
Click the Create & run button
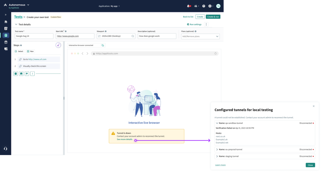[213, 16]
